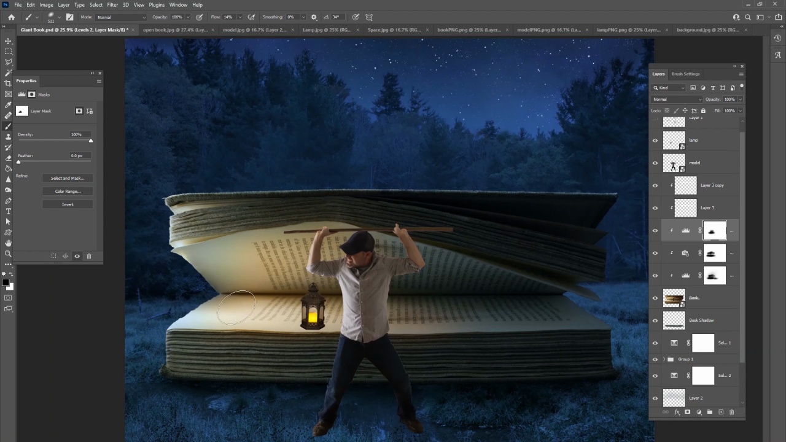Pick the Eyedropper tool

[8, 104]
